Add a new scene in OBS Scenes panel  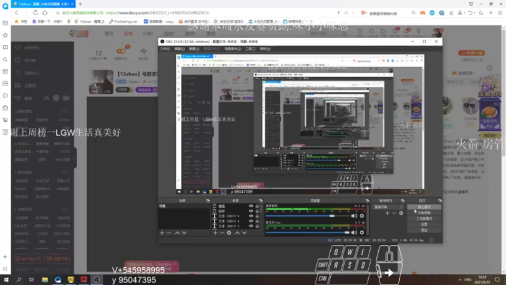tap(162, 232)
